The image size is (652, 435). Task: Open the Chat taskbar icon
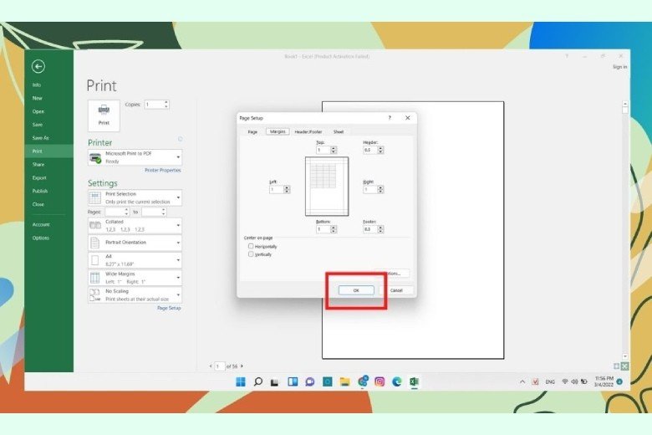click(x=310, y=381)
